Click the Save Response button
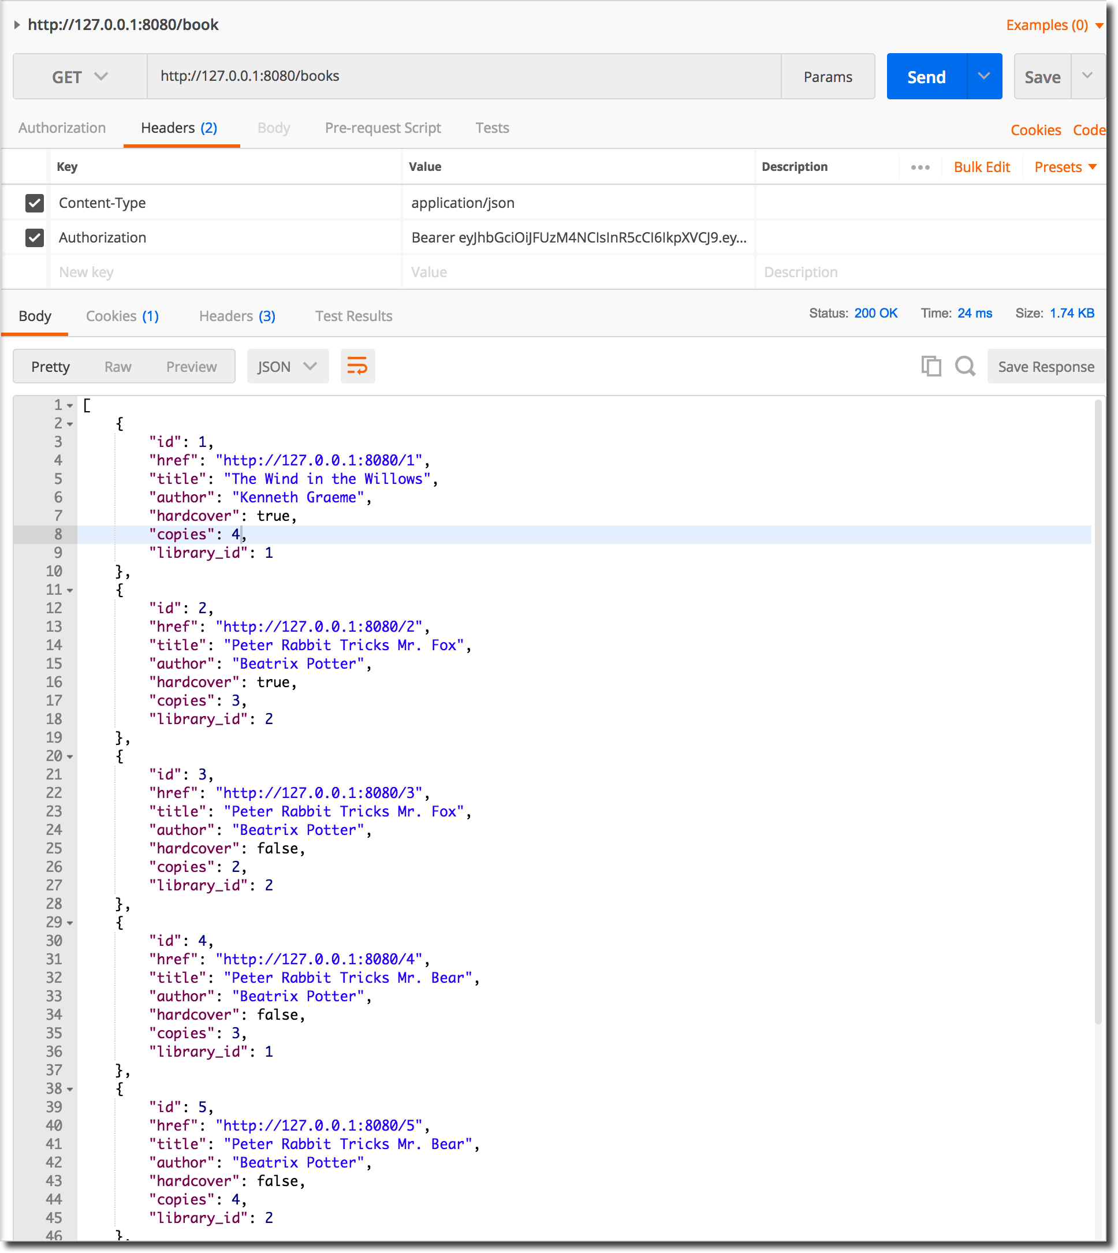This screenshot has height=1253, width=1118. pos(1046,366)
